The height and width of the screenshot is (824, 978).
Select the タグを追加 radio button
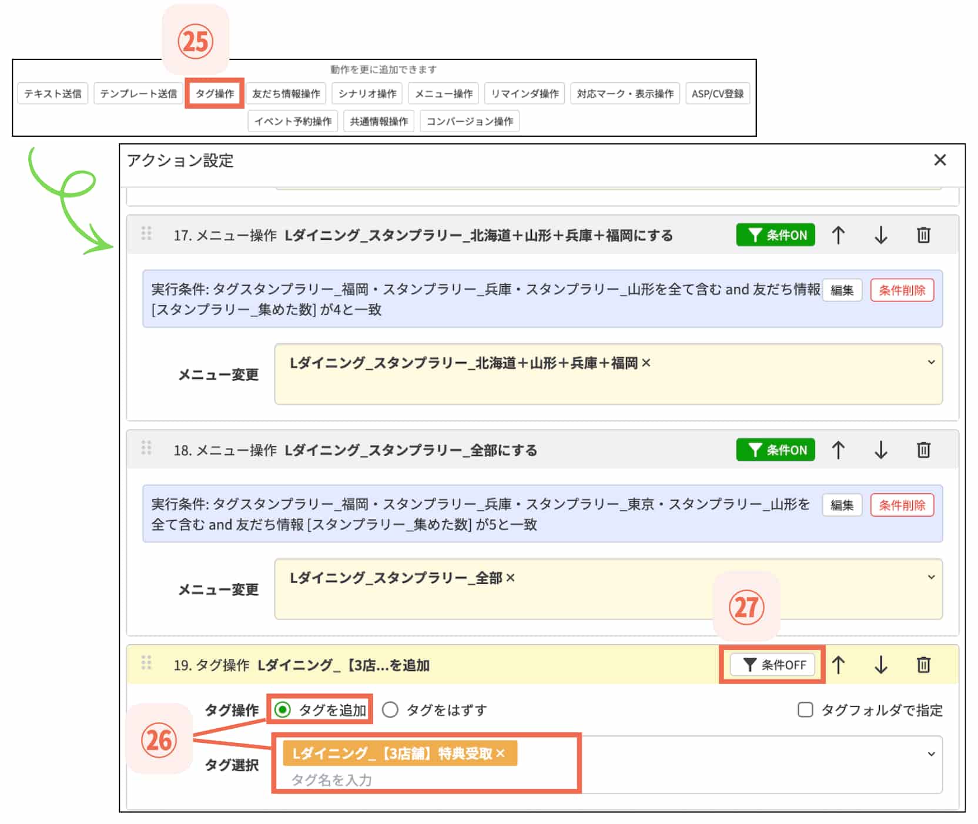[x=284, y=710]
